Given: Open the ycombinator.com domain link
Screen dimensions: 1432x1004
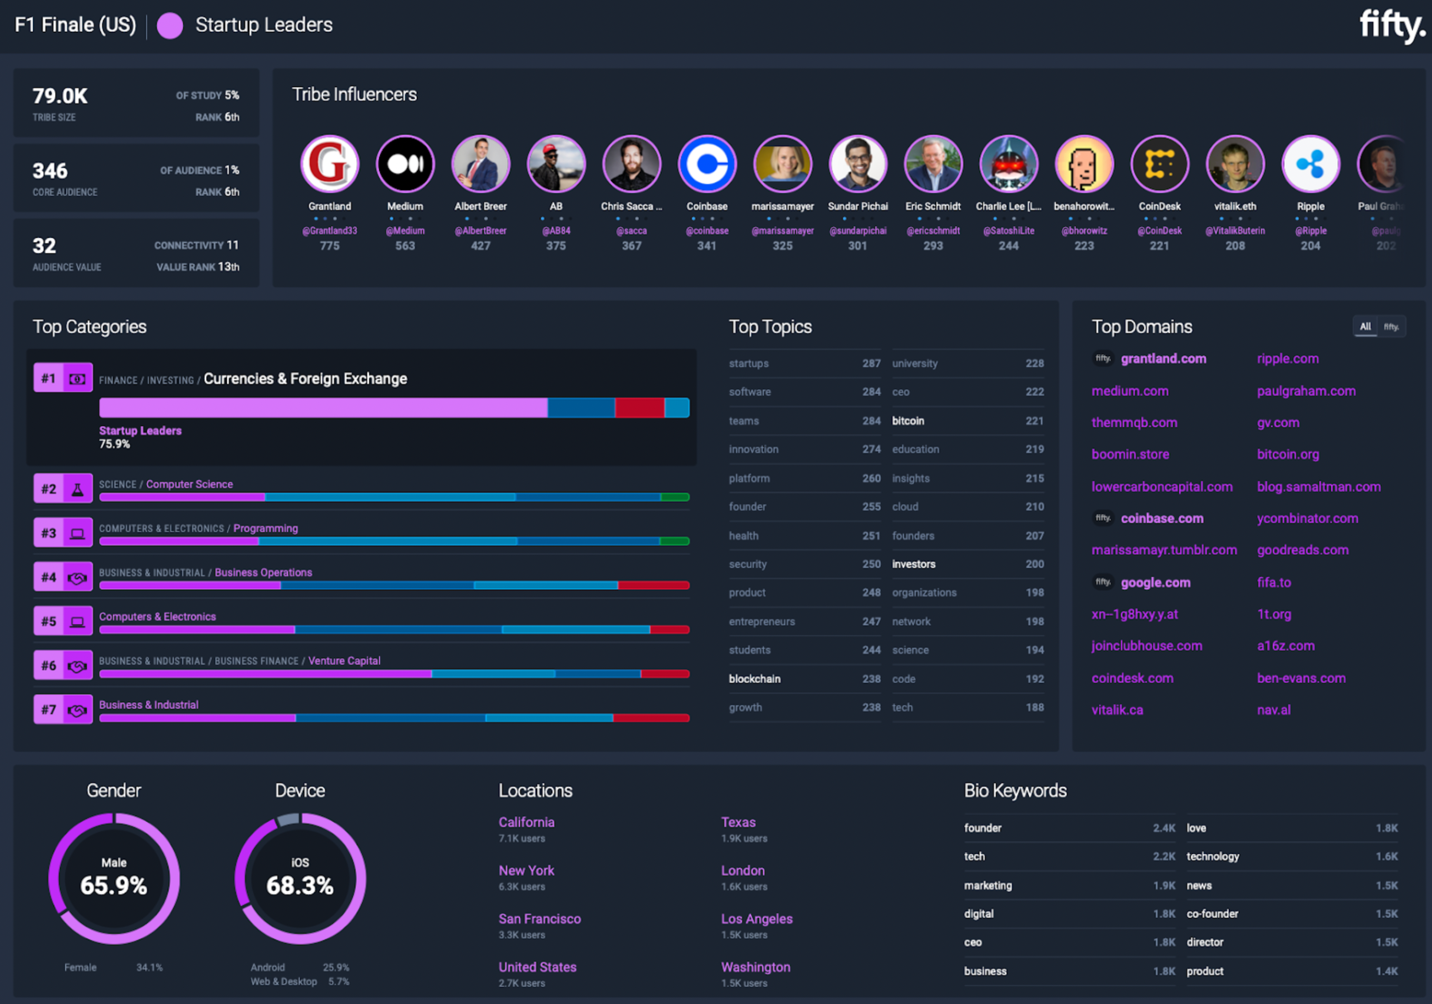Looking at the screenshot, I should coord(1307,518).
